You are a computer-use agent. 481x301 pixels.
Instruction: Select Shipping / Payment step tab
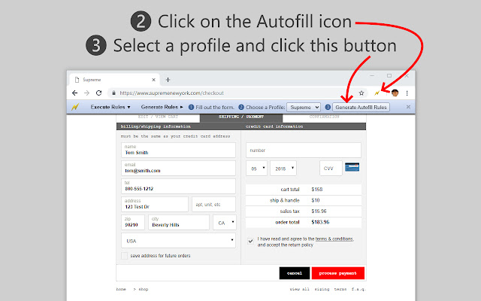241,117
